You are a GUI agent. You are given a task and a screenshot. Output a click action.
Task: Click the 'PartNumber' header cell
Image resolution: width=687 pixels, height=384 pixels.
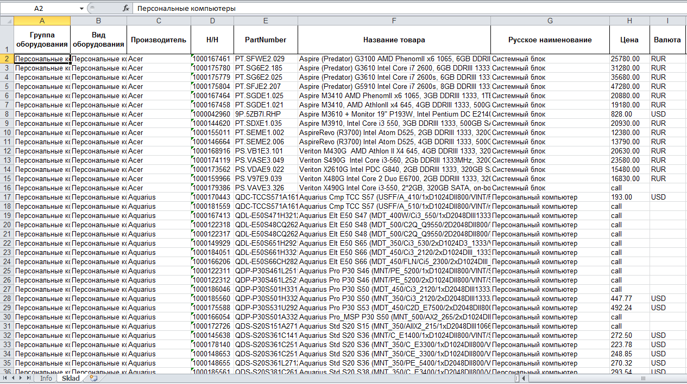266,40
